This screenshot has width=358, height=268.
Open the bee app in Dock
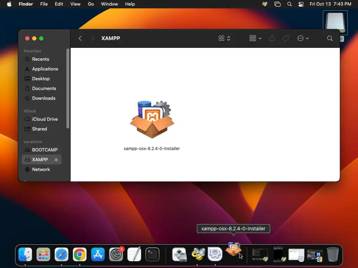coord(198,254)
